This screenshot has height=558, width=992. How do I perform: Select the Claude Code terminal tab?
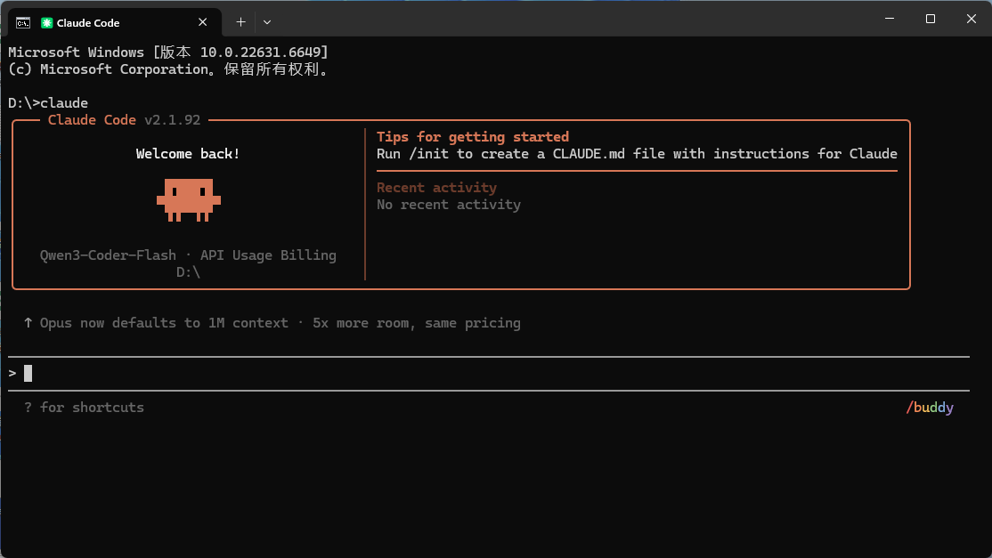(115, 22)
